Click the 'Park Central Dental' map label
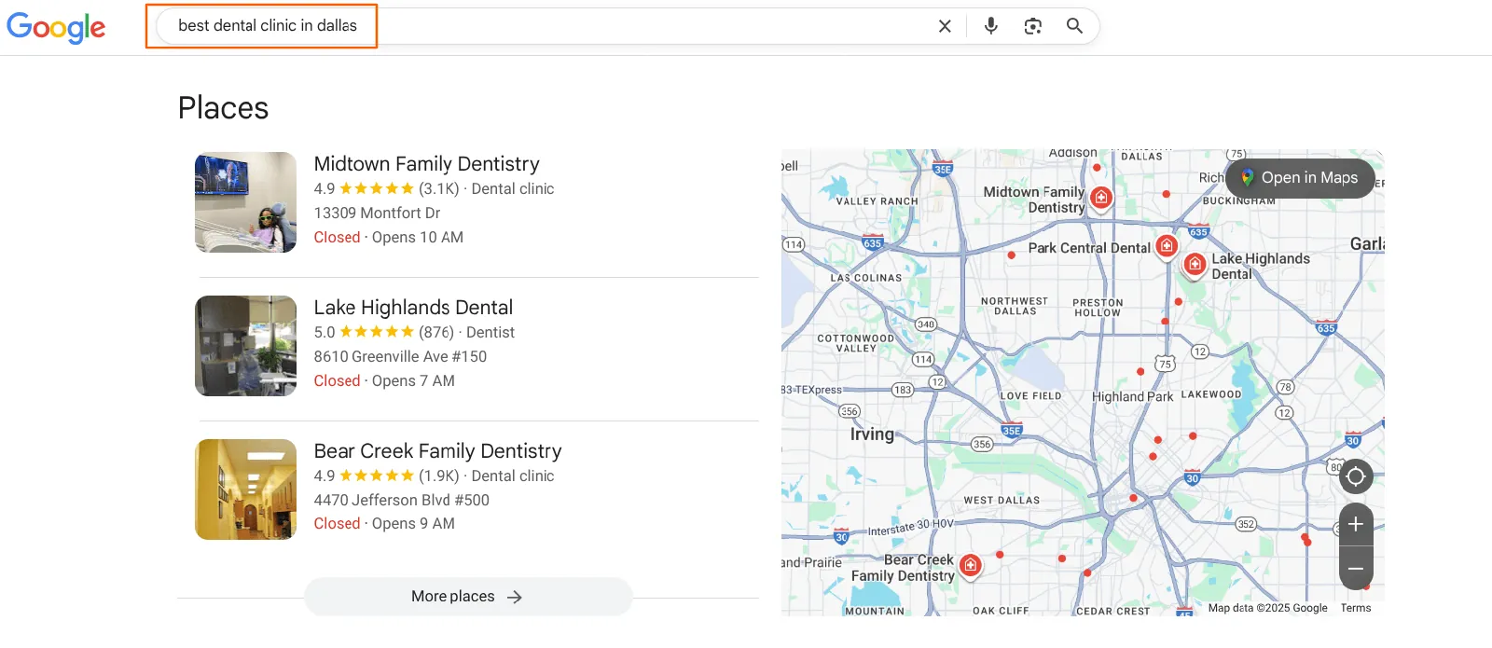This screenshot has height=648, width=1492. click(1089, 248)
